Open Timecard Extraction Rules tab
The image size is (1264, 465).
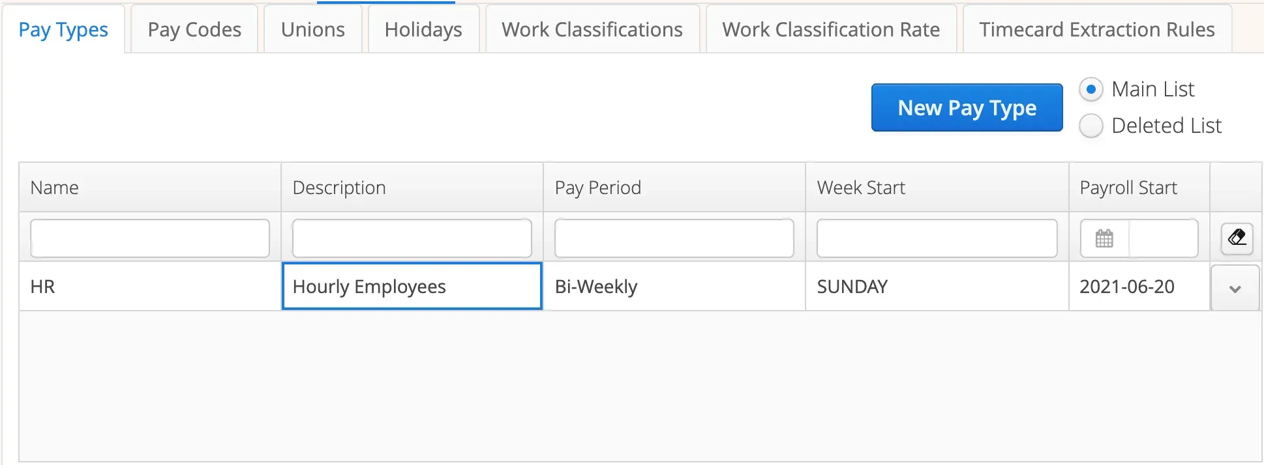point(1096,29)
